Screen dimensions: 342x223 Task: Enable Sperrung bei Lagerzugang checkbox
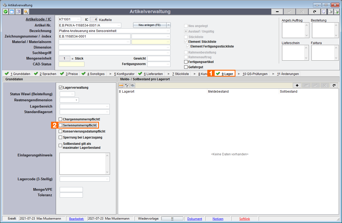coord(61,137)
